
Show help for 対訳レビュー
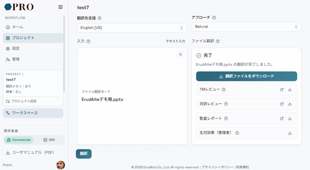click(226, 104)
